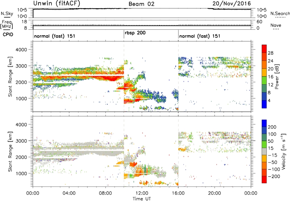Click 'Slant Range [km]' label of power panel
290x201 pixels.
[10, 77]
